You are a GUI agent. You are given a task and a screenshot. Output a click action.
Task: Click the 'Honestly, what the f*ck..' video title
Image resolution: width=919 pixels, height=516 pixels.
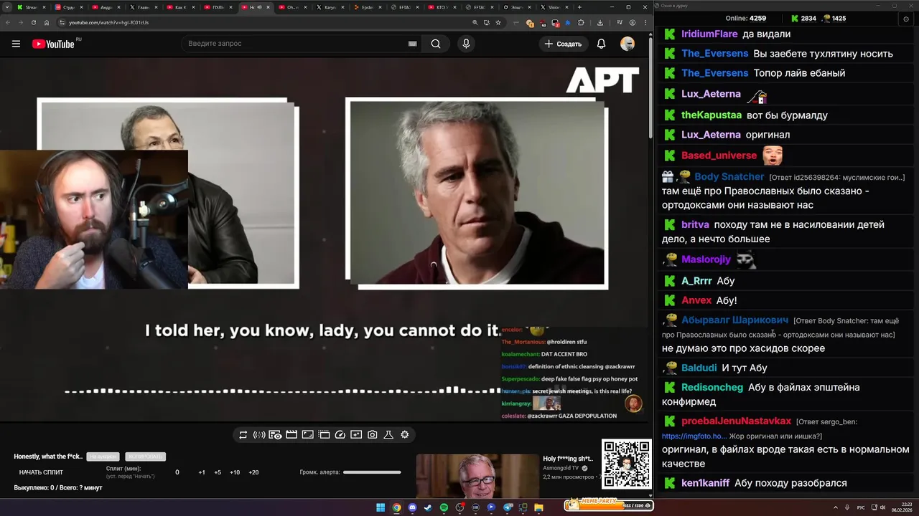click(x=48, y=457)
